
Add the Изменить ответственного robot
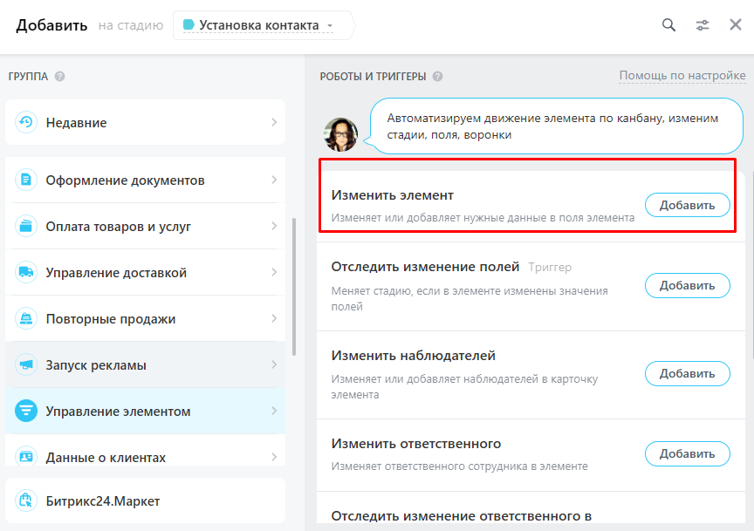coord(687,453)
